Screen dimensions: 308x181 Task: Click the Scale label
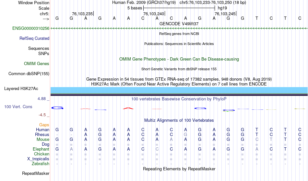[x=44, y=8]
